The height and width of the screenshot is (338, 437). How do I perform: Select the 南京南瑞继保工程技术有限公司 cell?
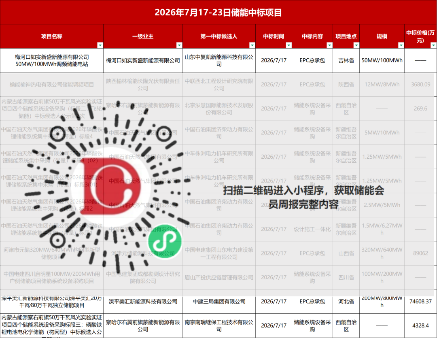point(219,326)
